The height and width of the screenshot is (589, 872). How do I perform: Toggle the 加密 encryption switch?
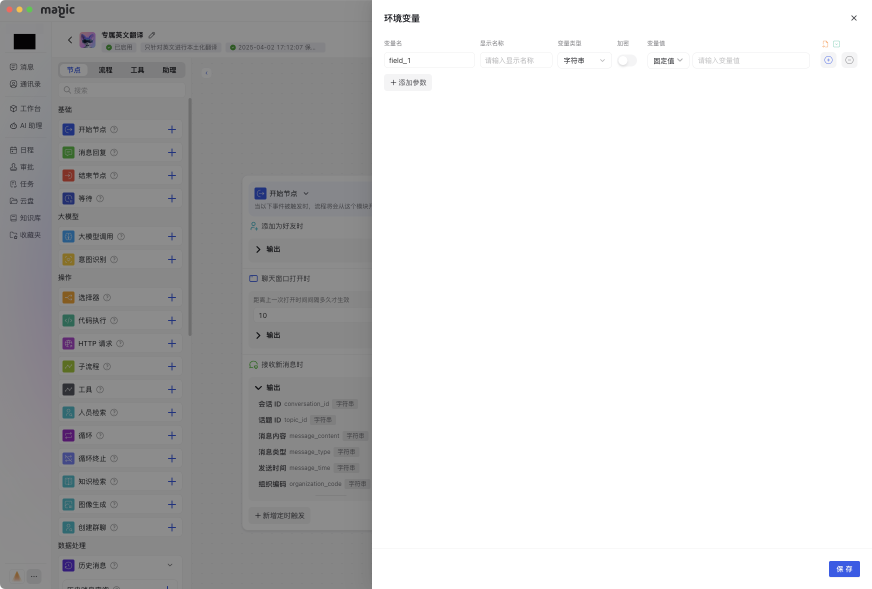point(627,60)
